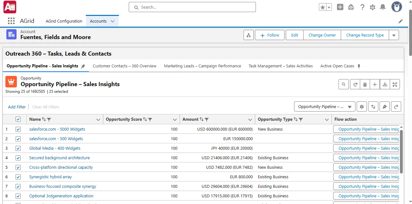Download grid data icon
412x204 pixels.
(385, 84)
